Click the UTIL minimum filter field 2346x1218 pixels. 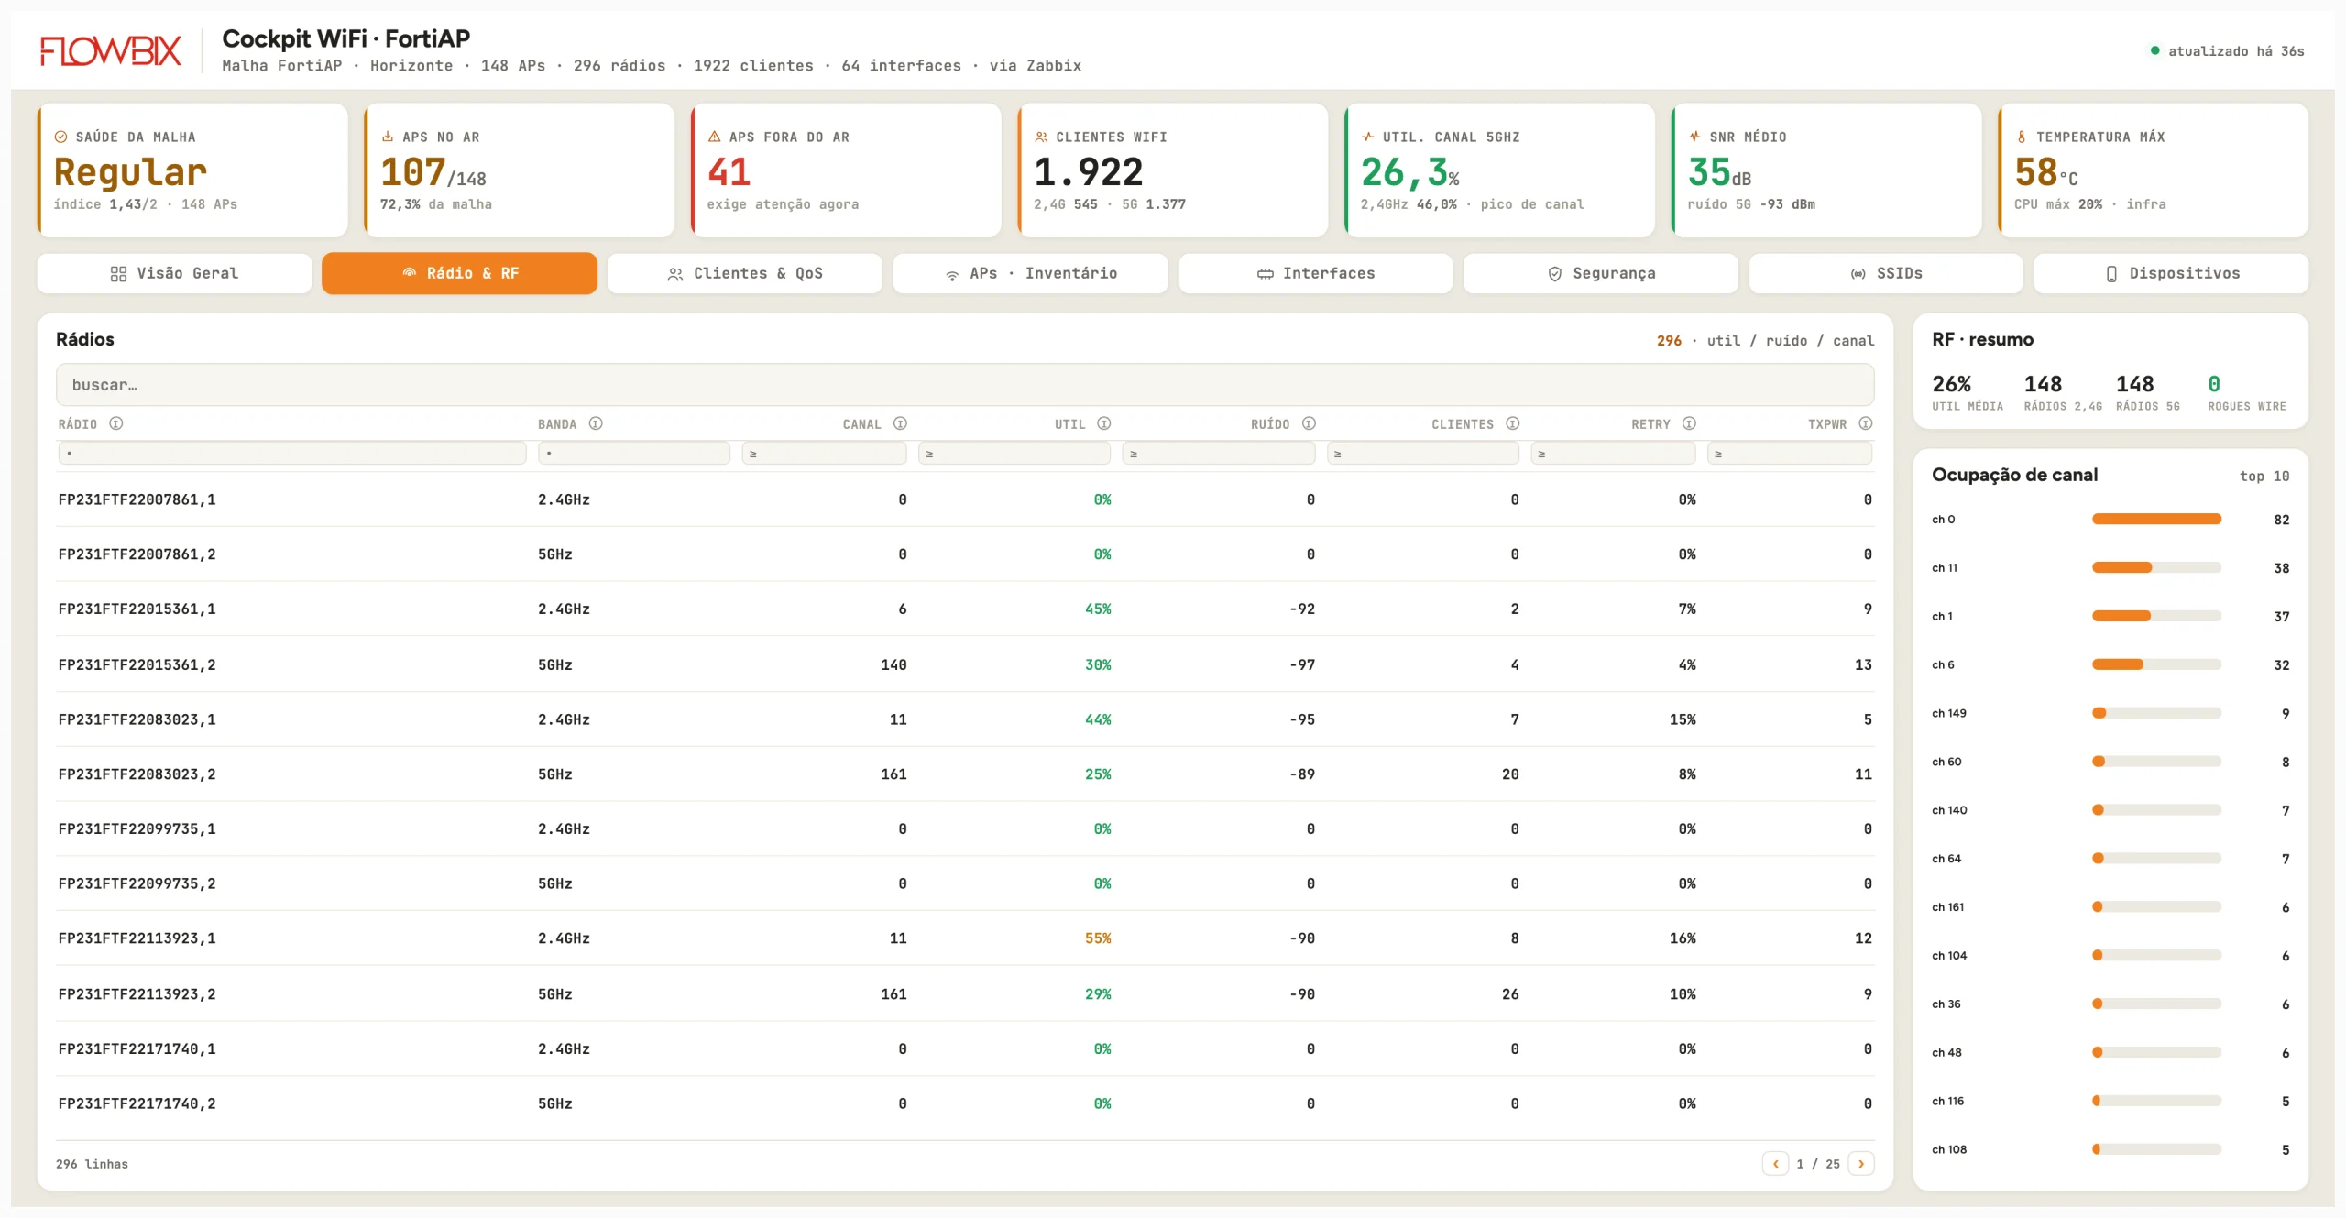[1014, 453]
